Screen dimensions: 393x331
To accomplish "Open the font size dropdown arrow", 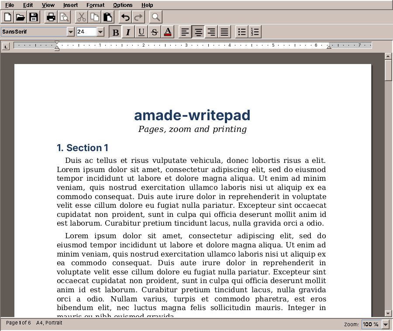I will 100,32.
